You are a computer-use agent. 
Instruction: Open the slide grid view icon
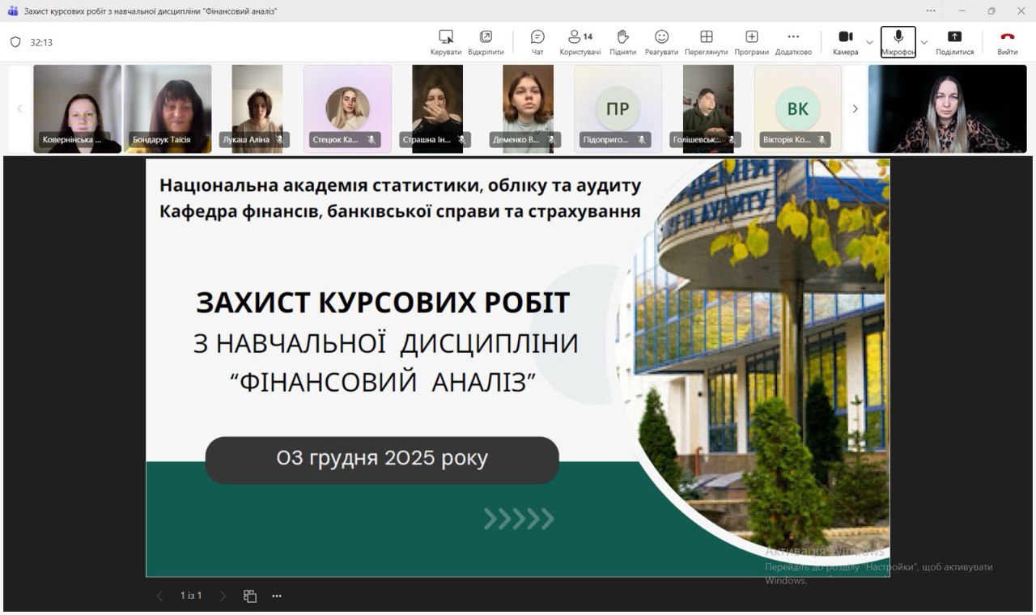point(250,596)
